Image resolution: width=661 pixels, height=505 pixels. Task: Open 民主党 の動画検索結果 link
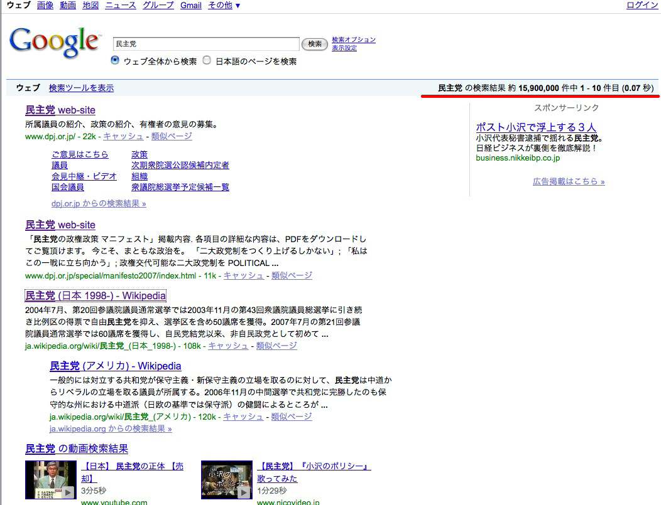pos(77,449)
